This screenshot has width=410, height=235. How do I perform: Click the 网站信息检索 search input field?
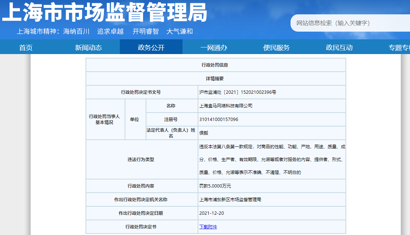coord(350,23)
